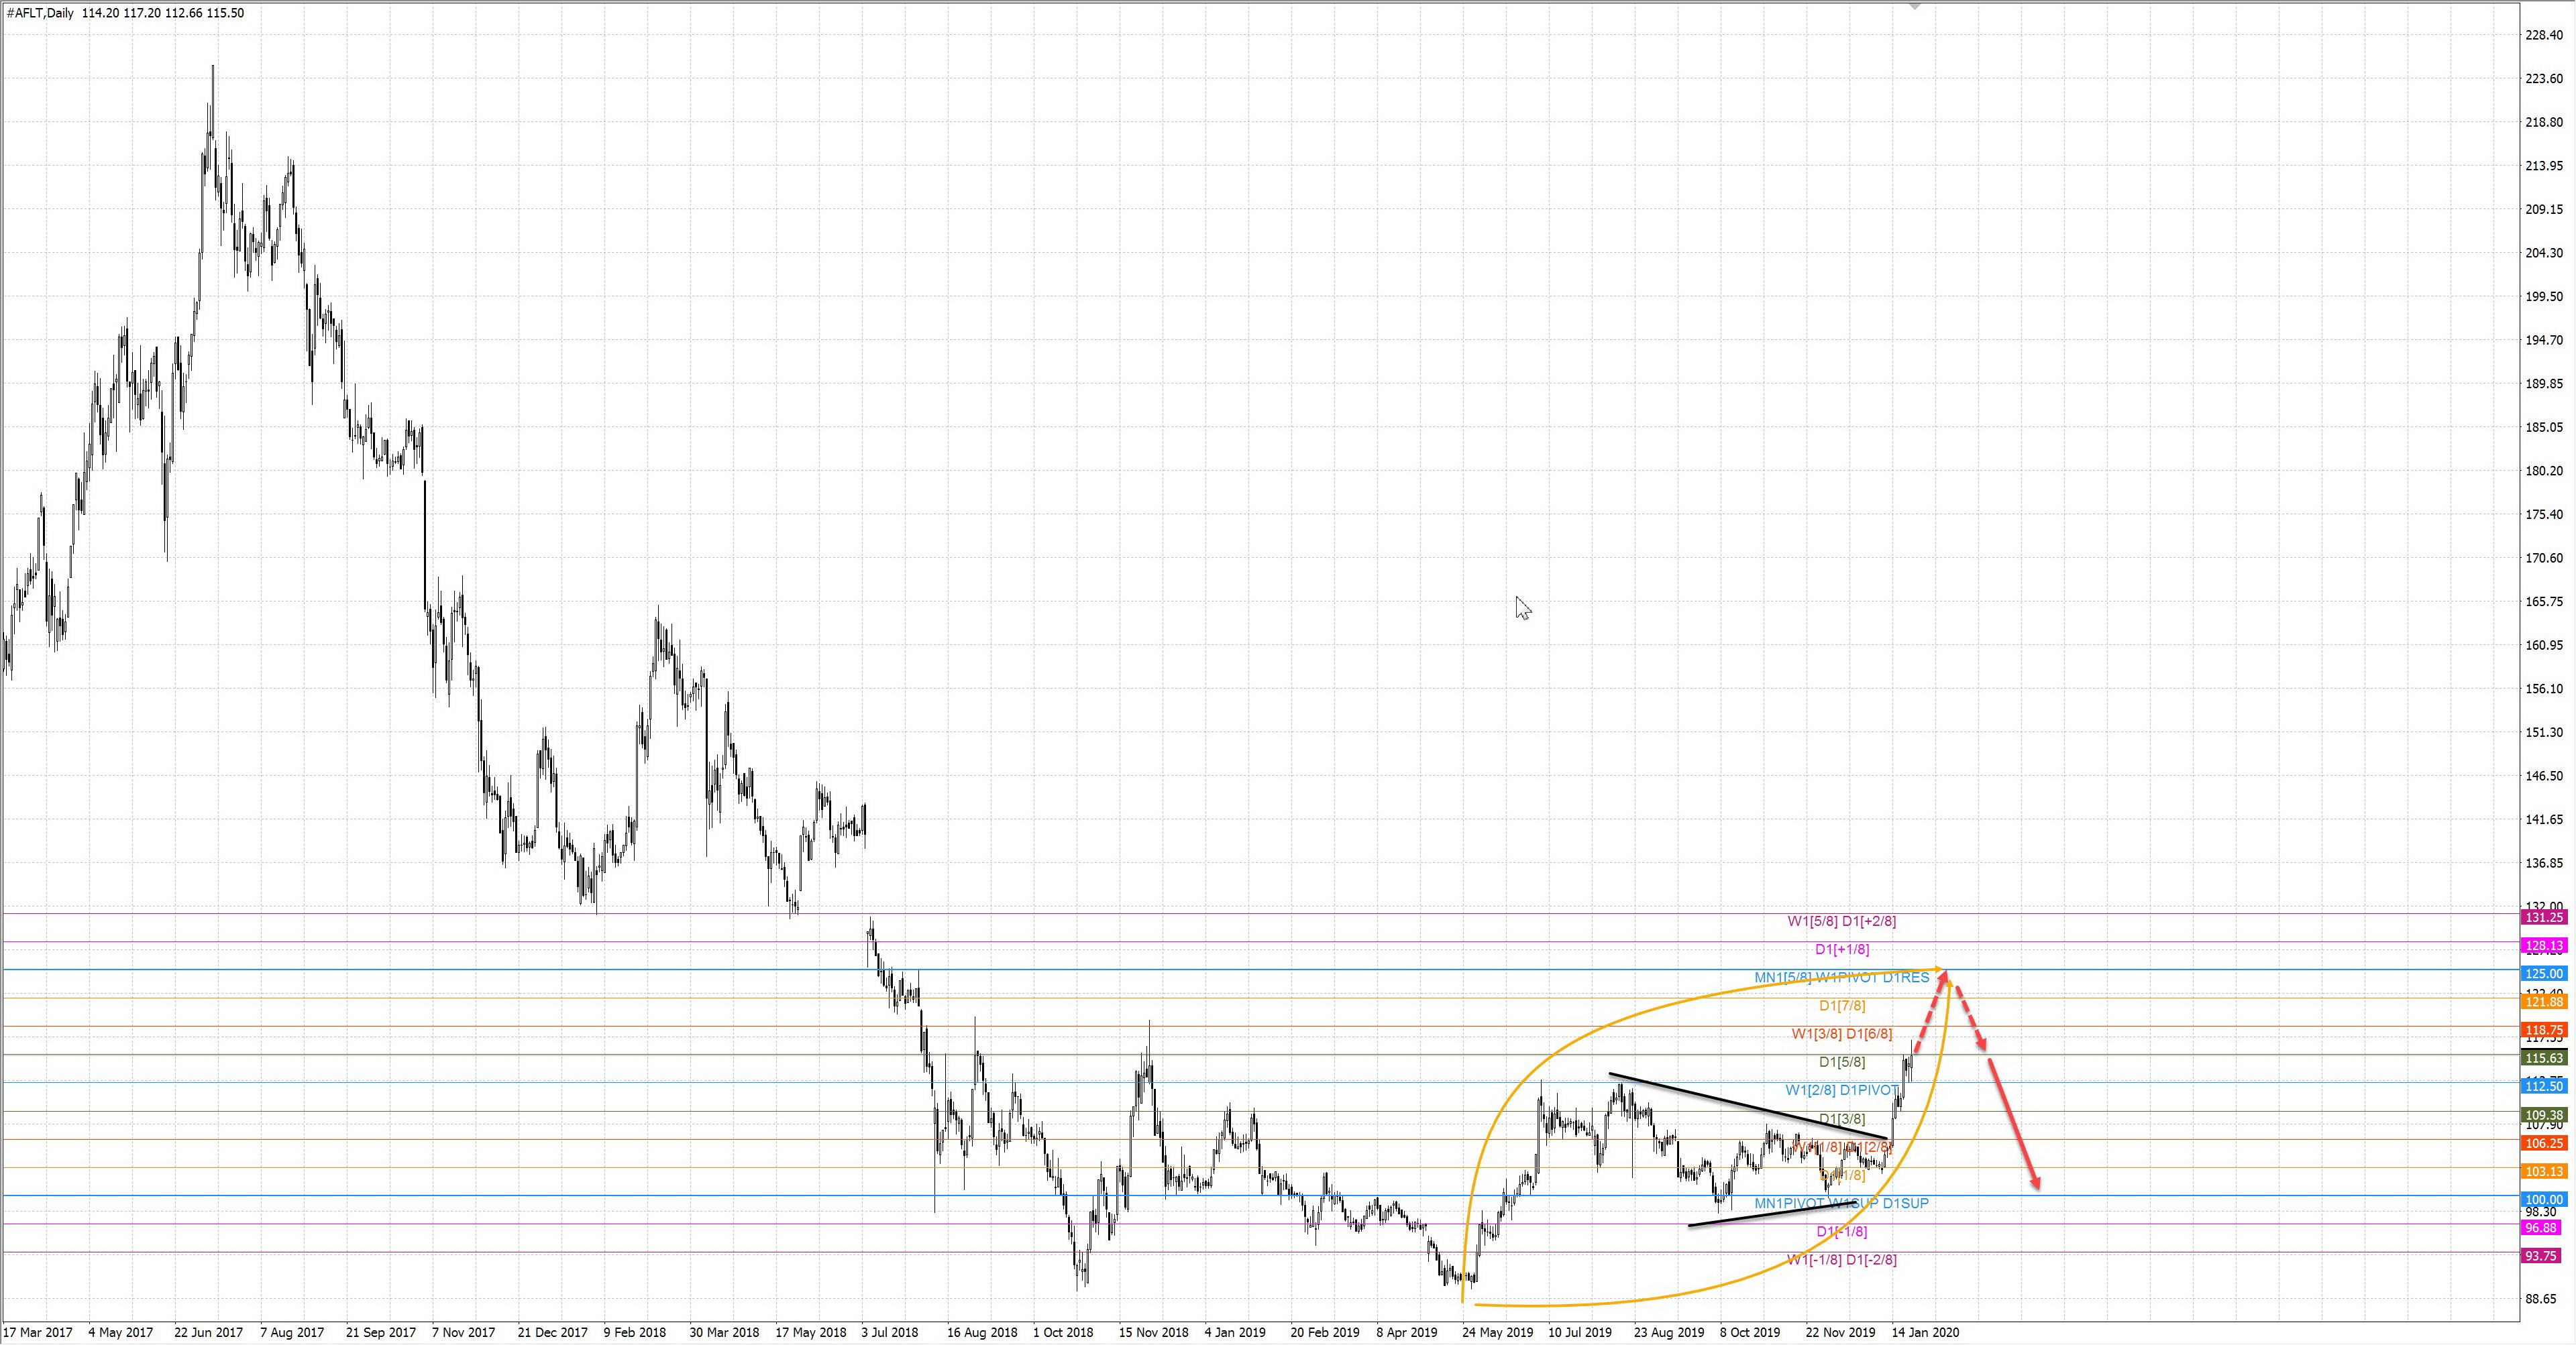The image size is (2576, 1345).
Task: Click the orange arrowhead near 125.00 line
Action: [x=1938, y=968]
